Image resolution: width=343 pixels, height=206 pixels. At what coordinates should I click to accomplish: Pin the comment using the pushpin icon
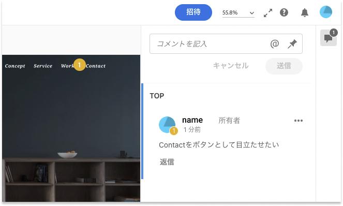pyautogui.click(x=292, y=44)
